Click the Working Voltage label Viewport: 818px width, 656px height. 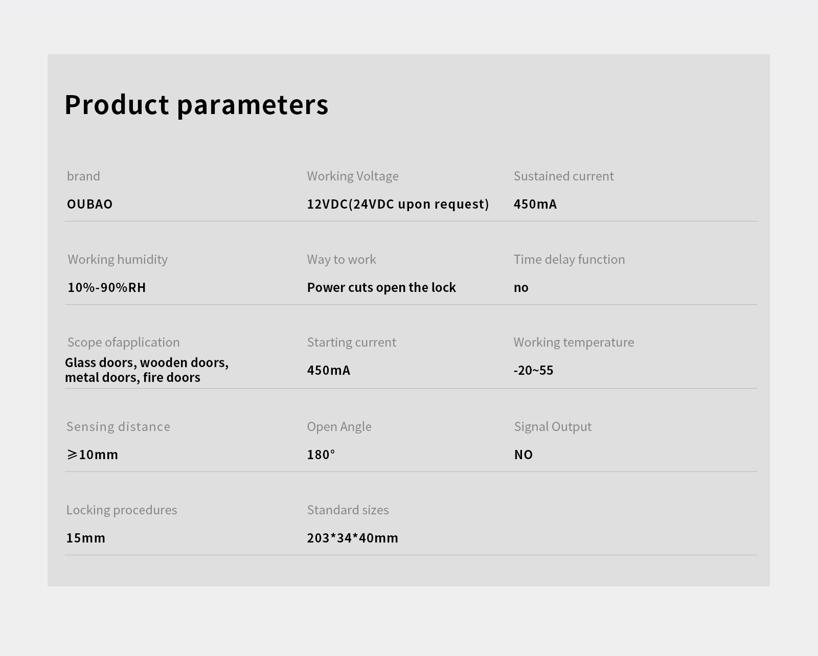coord(353,176)
